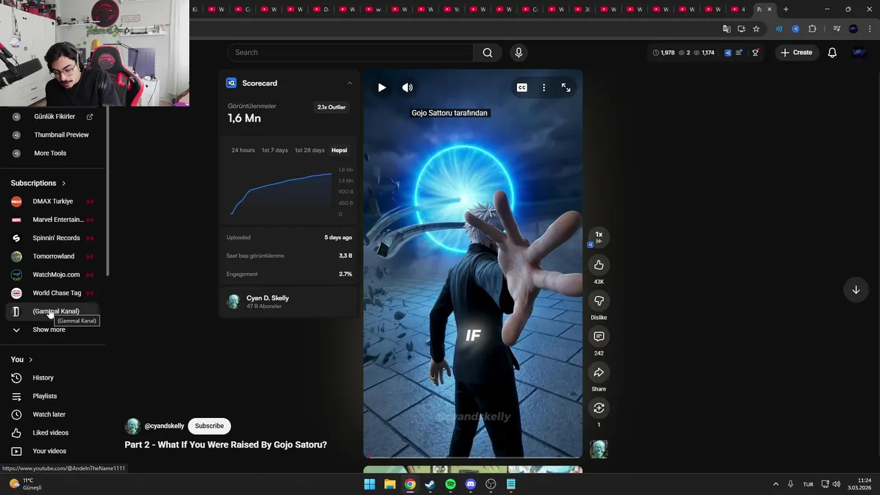Open the Chrome extensions puzzle icon
This screenshot has width=880, height=495.
(813, 29)
